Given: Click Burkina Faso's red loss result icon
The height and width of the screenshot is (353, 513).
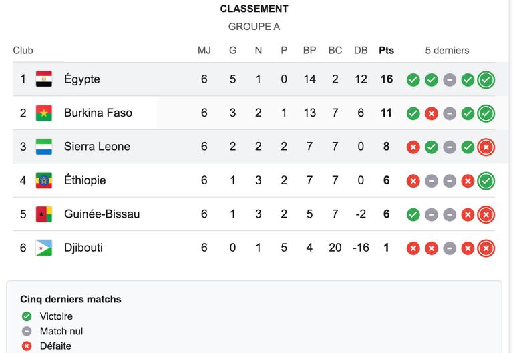Looking at the screenshot, I should [x=432, y=113].
